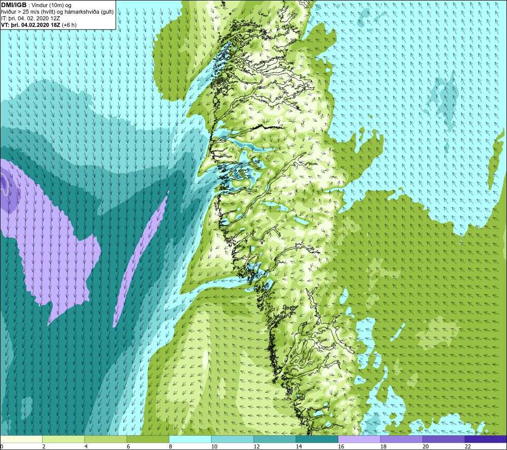This screenshot has width=507, height=450.
Task: Click the 14–16 m/s dark teal legend swatch
Action: tap(317, 439)
